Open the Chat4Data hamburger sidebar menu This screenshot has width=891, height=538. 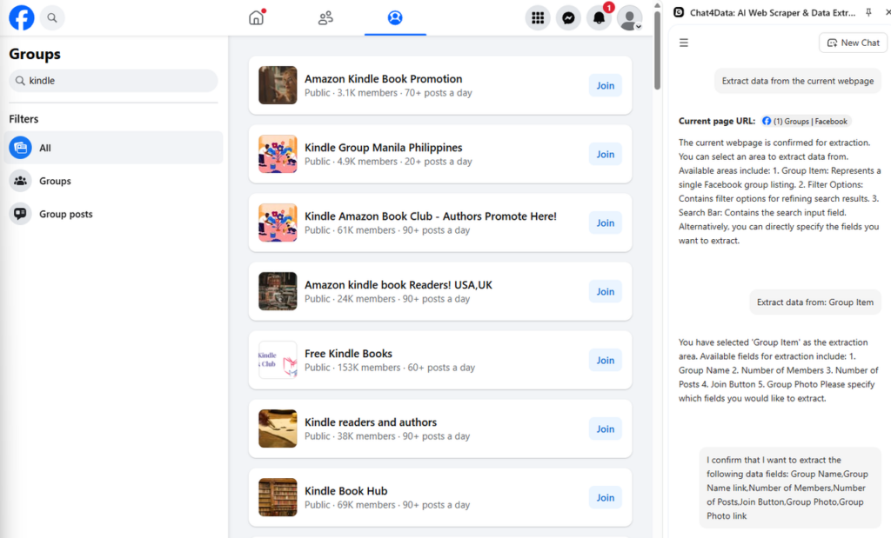pyautogui.click(x=684, y=42)
